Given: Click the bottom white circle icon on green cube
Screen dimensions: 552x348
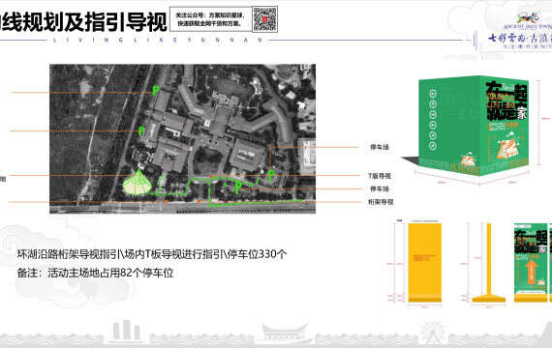Looking at the screenshot, I should pyautogui.click(x=433, y=146).
